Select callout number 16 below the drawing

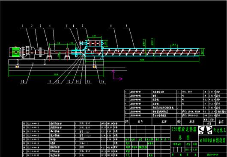(x=102, y=82)
